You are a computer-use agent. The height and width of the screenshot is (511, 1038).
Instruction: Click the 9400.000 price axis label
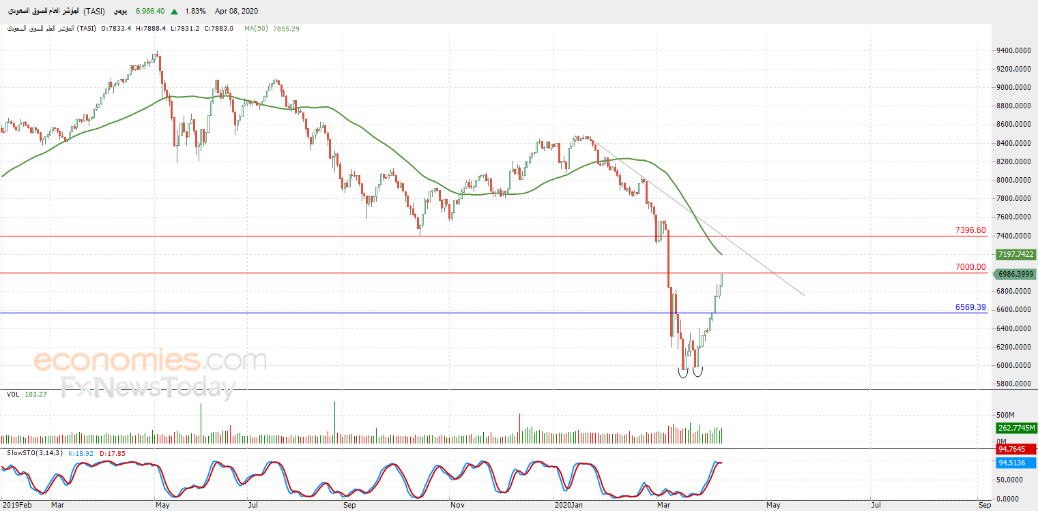pos(1013,50)
